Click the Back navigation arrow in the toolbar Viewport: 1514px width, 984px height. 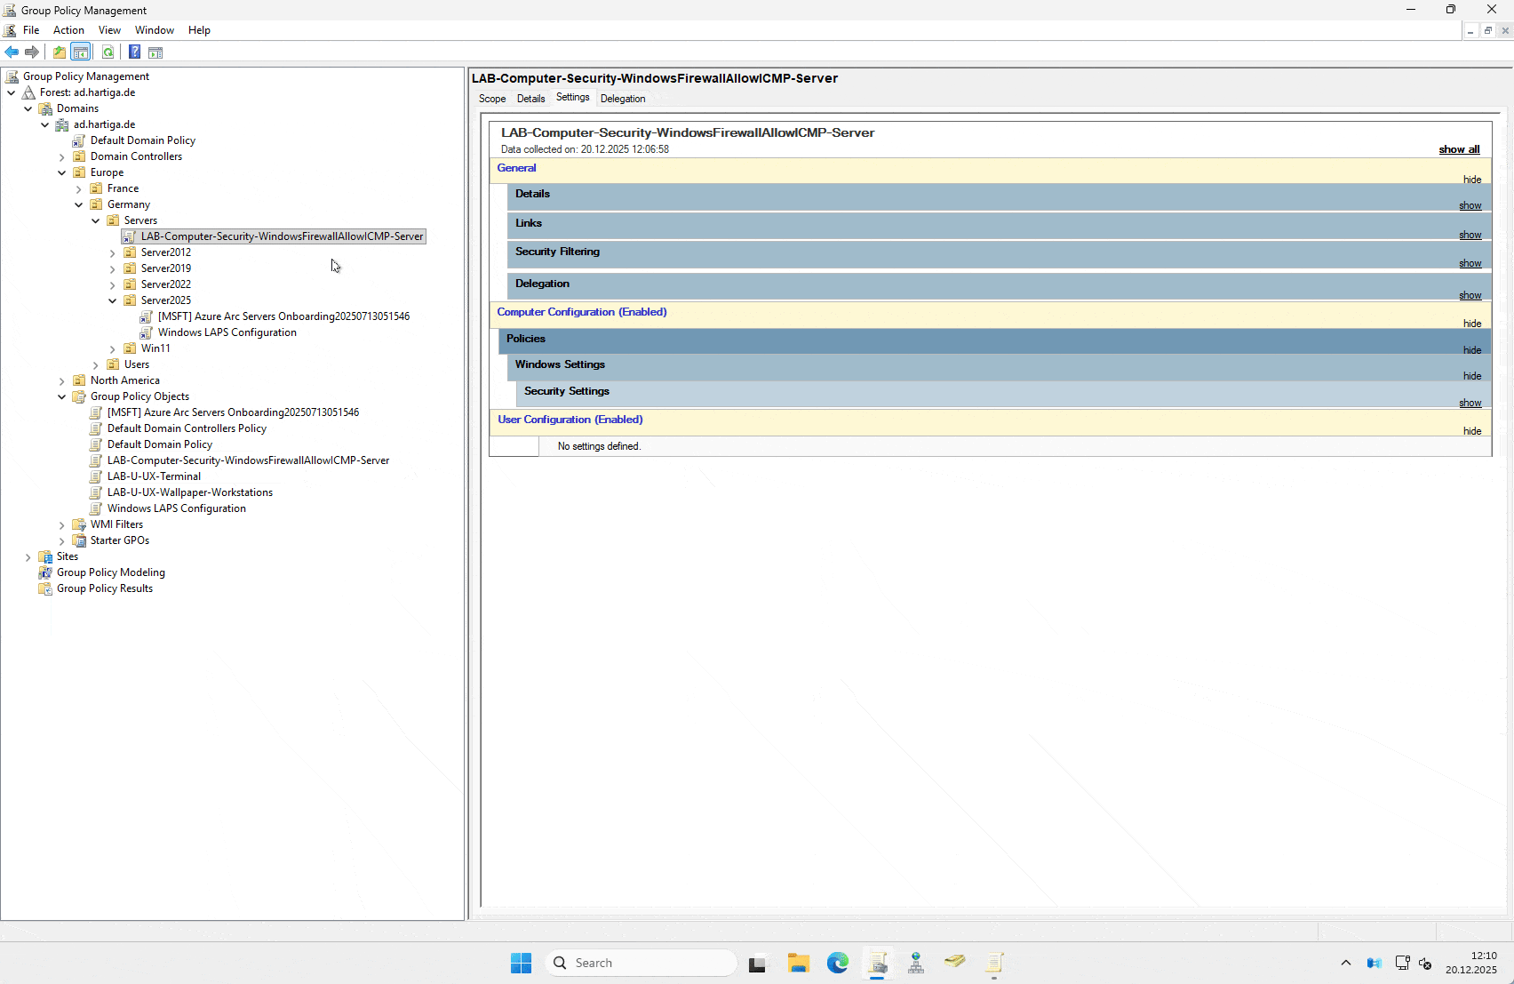[x=12, y=52]
